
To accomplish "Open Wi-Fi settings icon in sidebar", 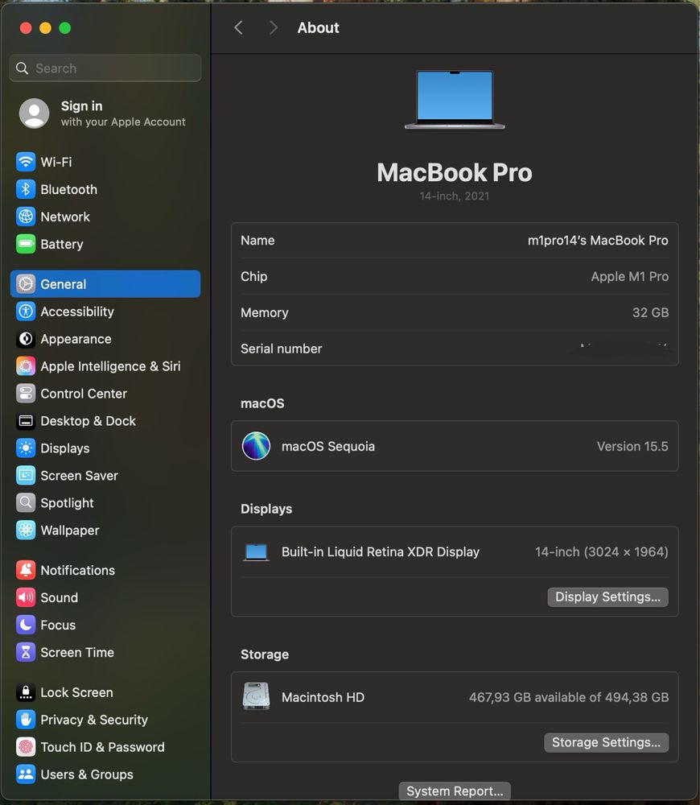I will click(x=26, y=162).
